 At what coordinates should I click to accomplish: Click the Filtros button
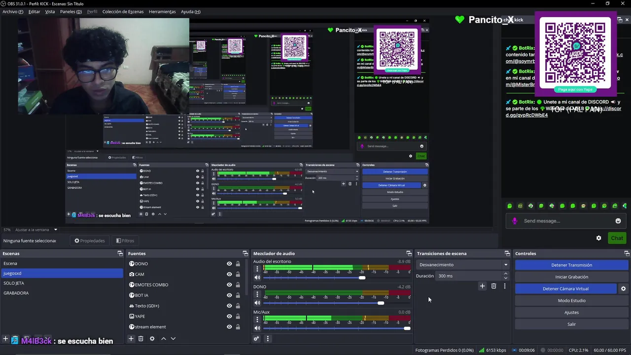[x=125, y=241]
